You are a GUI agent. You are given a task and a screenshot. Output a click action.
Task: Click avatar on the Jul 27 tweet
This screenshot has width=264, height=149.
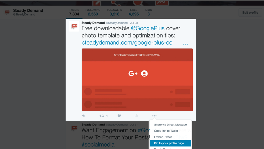74,128
